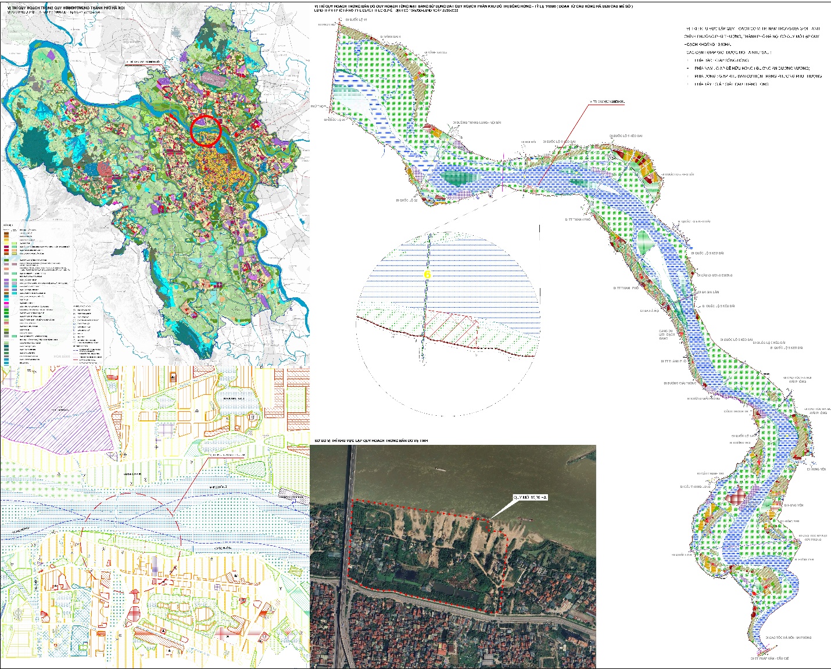This screenshot has height=669, width=831.
Task: Click the red circle marker on Hanoi map
Action: (x=206, y=130)
